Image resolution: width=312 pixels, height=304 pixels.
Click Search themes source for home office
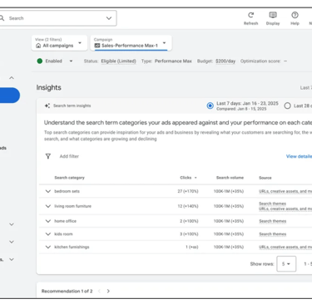pos(273,221)
